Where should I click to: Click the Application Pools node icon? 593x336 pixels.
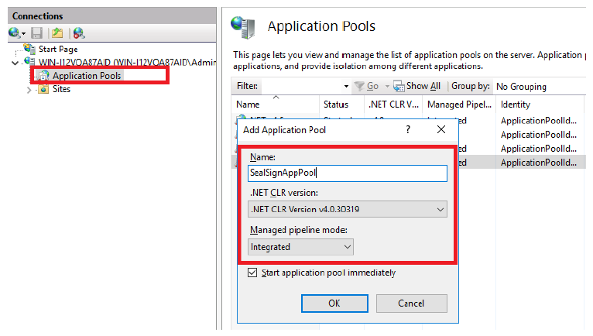43,75
